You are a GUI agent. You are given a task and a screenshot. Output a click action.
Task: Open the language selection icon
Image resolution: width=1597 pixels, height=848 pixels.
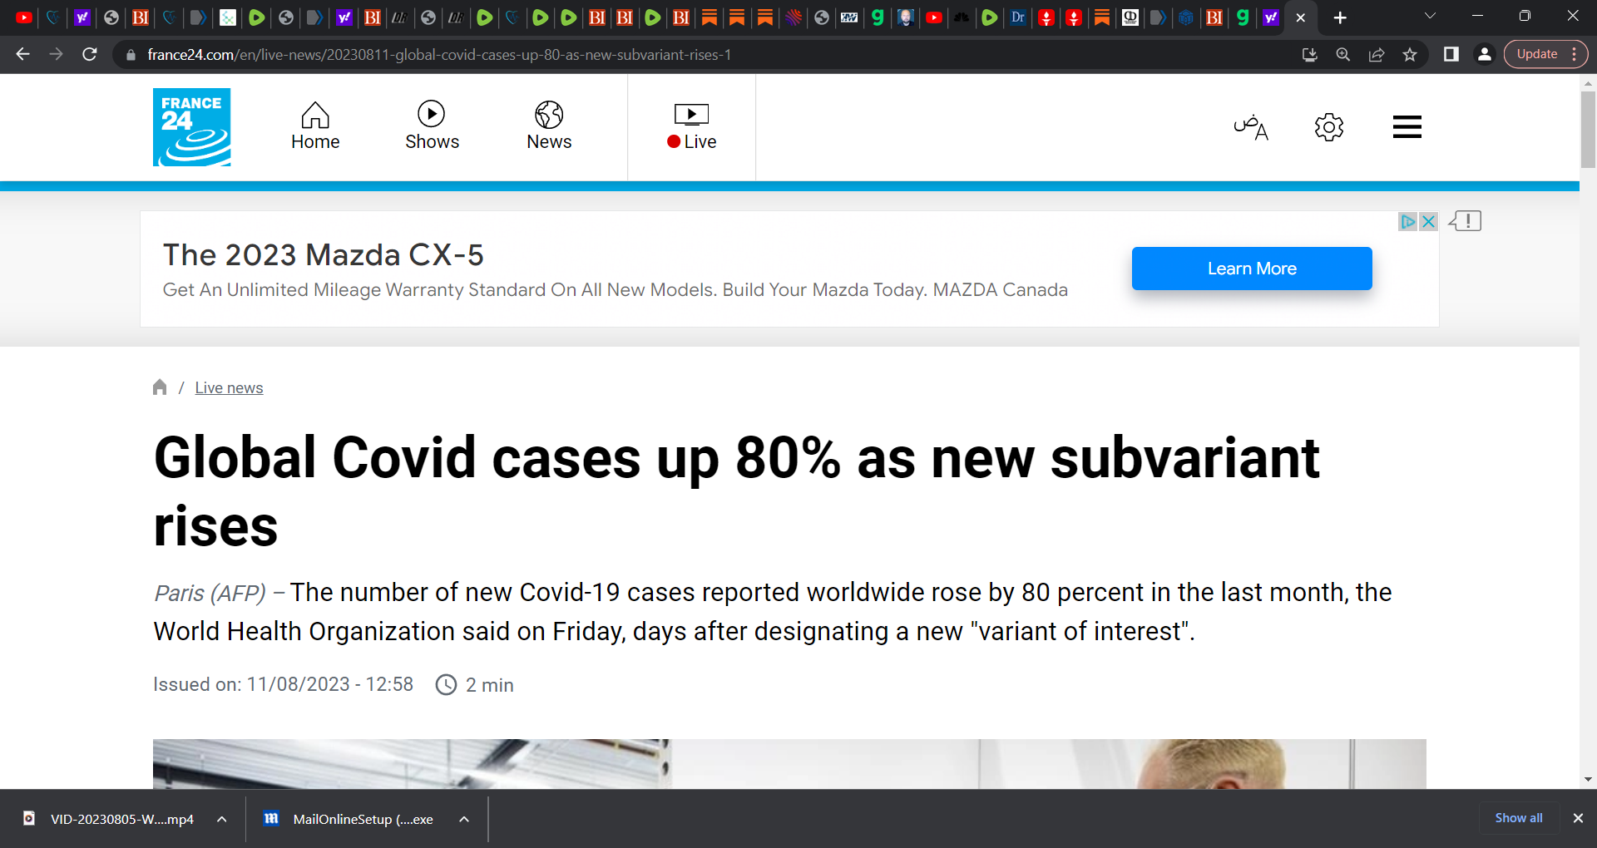click(x=1251, y=127)
